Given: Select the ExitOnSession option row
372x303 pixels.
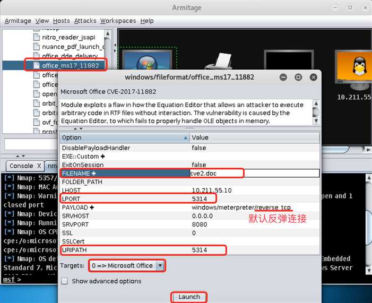Looking at the screenshot, I should (189, 165).
